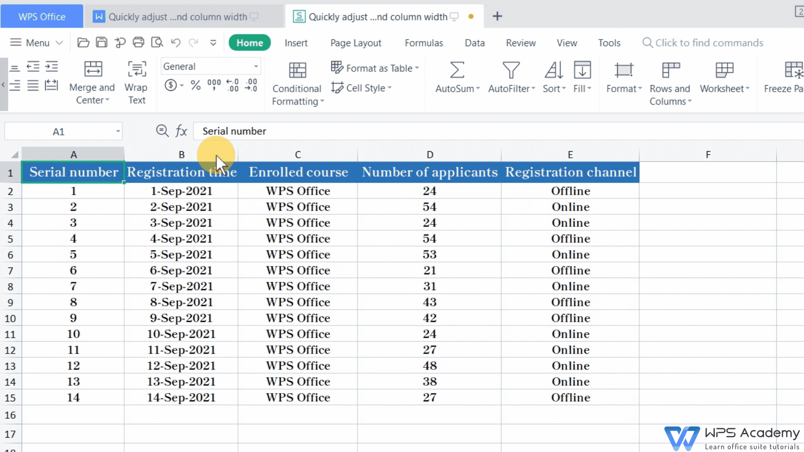Print the spreadsheet via printer icon

point(138,43)
